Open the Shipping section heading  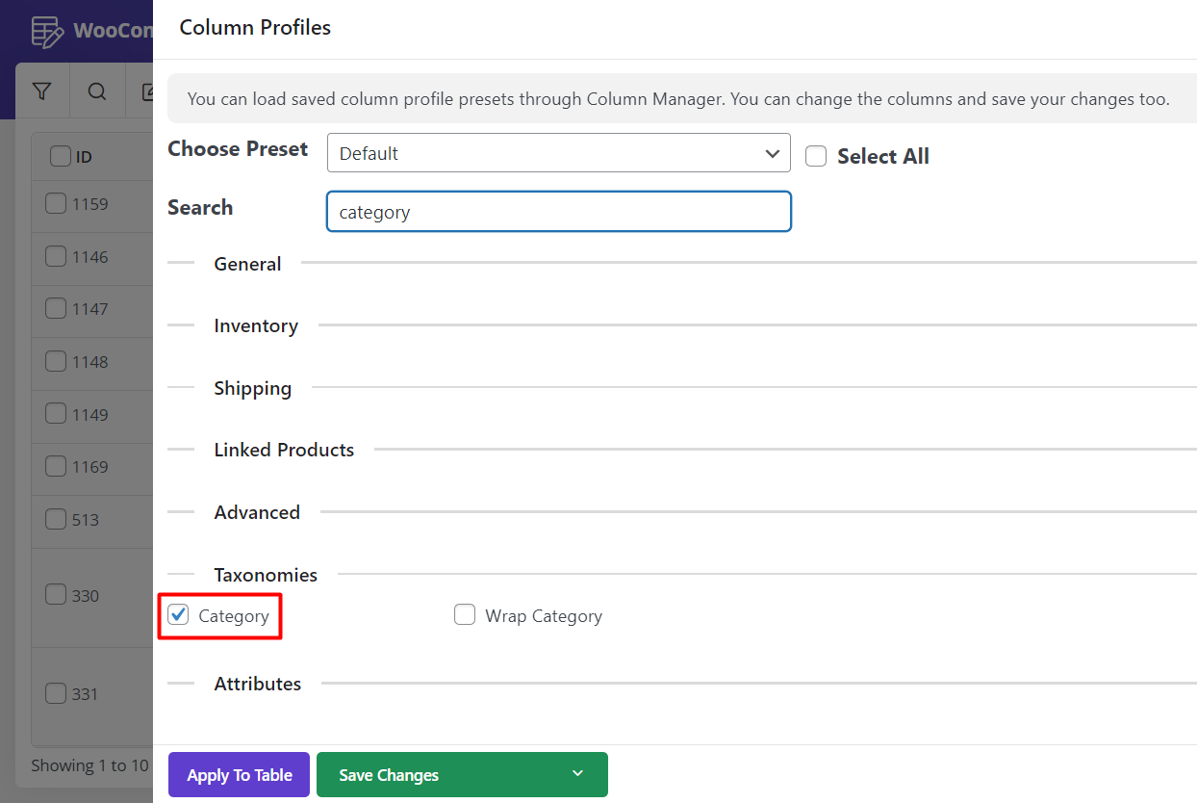click(x=252, y=388)
